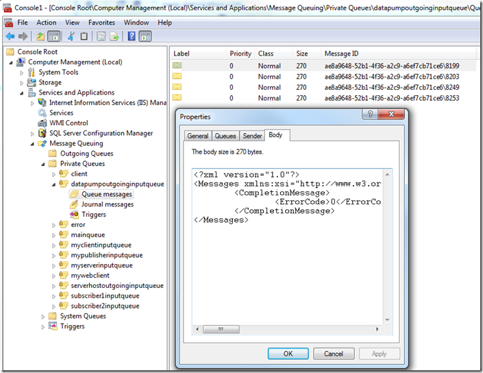Sort by the Message ID column header

[x=398, y=53]
